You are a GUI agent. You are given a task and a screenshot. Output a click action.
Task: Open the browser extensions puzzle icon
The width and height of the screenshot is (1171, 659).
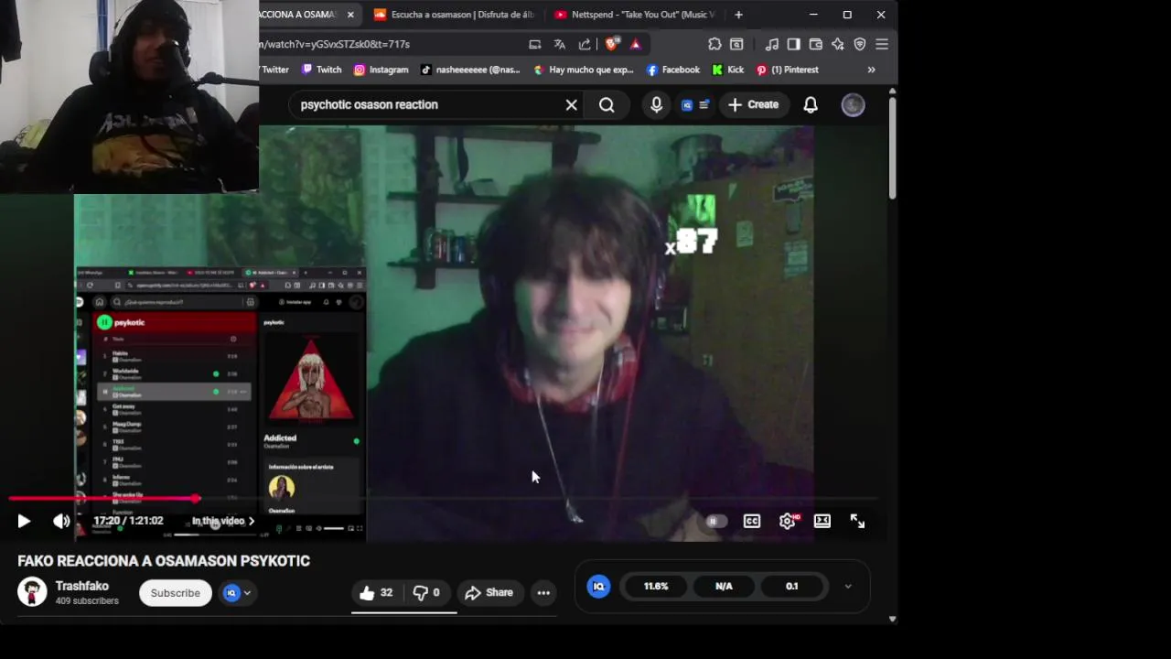(x=714, y=44)
